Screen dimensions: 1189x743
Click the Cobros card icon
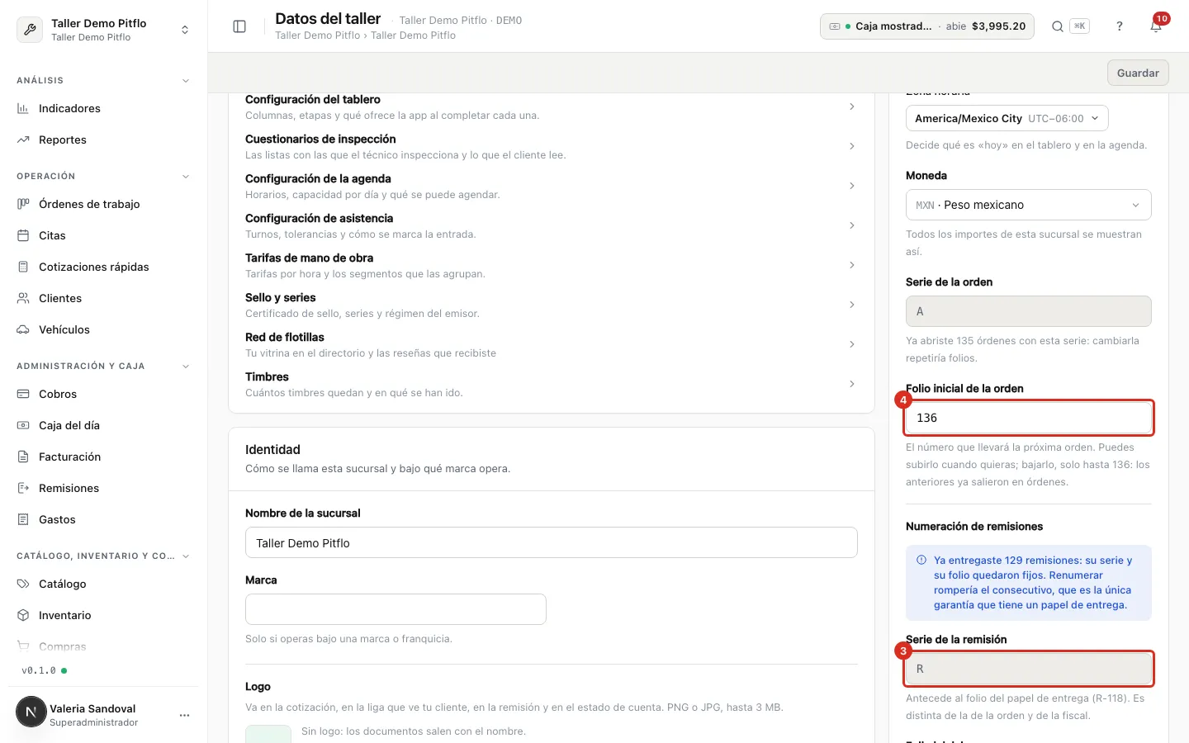click(23, 394)
